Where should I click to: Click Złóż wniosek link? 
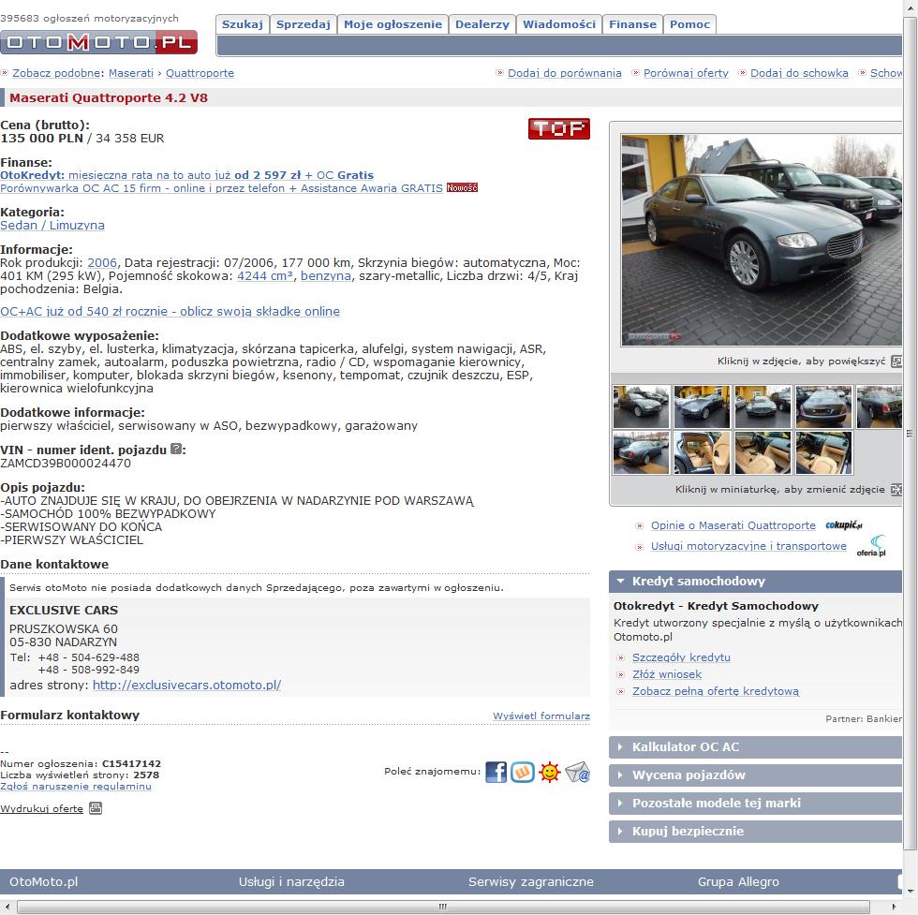tap(667, 674)
